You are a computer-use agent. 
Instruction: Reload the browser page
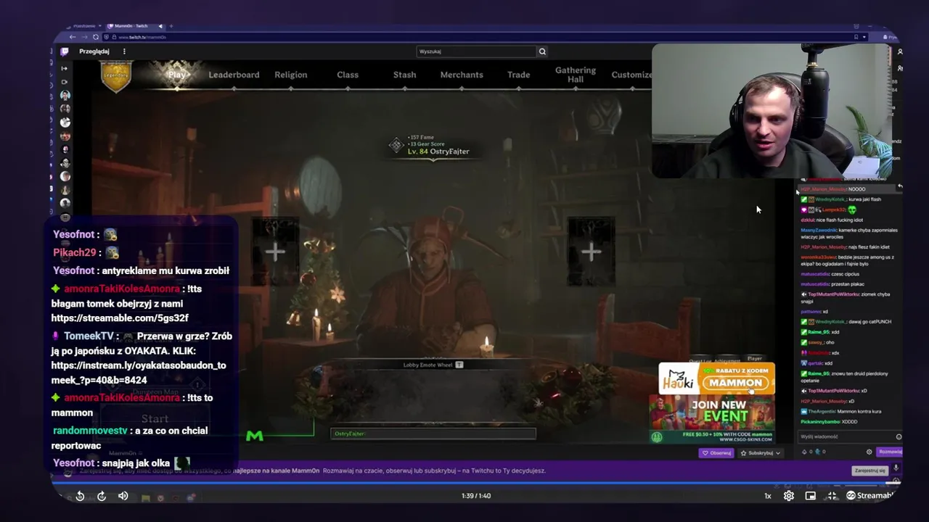pyautogui.click(x=96, y=37)
